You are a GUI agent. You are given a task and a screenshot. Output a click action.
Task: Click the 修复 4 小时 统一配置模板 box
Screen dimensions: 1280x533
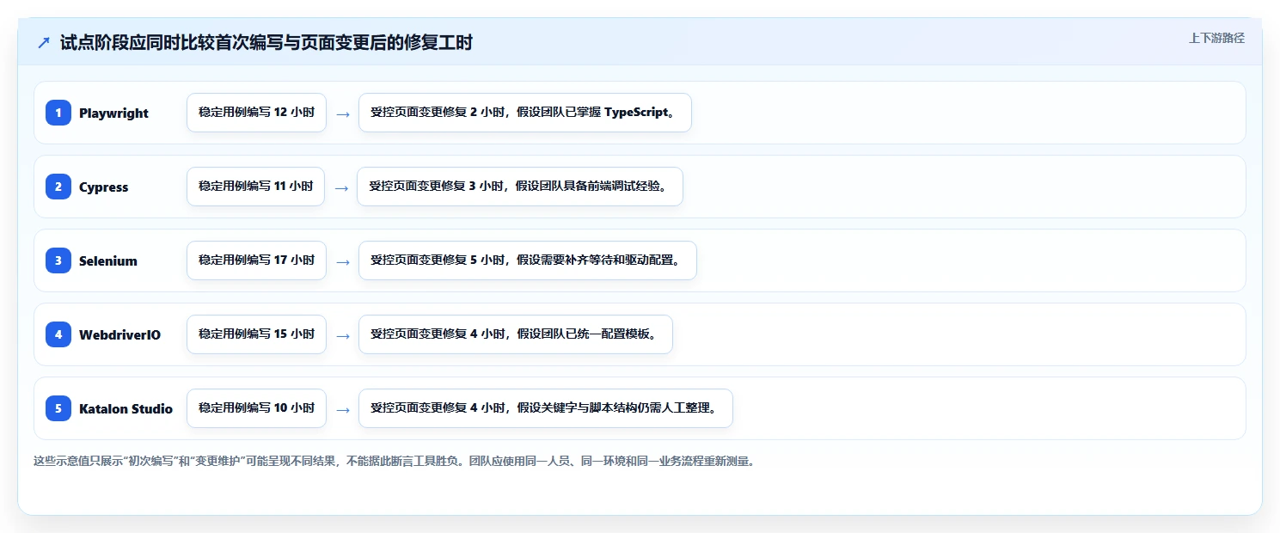tap(516, 334)
